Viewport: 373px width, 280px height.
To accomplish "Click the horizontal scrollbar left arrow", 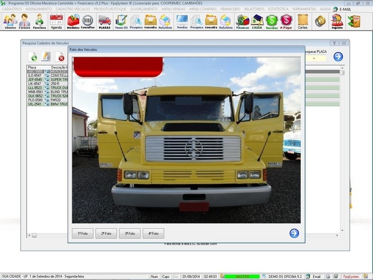I will pyautogui.click(x=29, y=236).
